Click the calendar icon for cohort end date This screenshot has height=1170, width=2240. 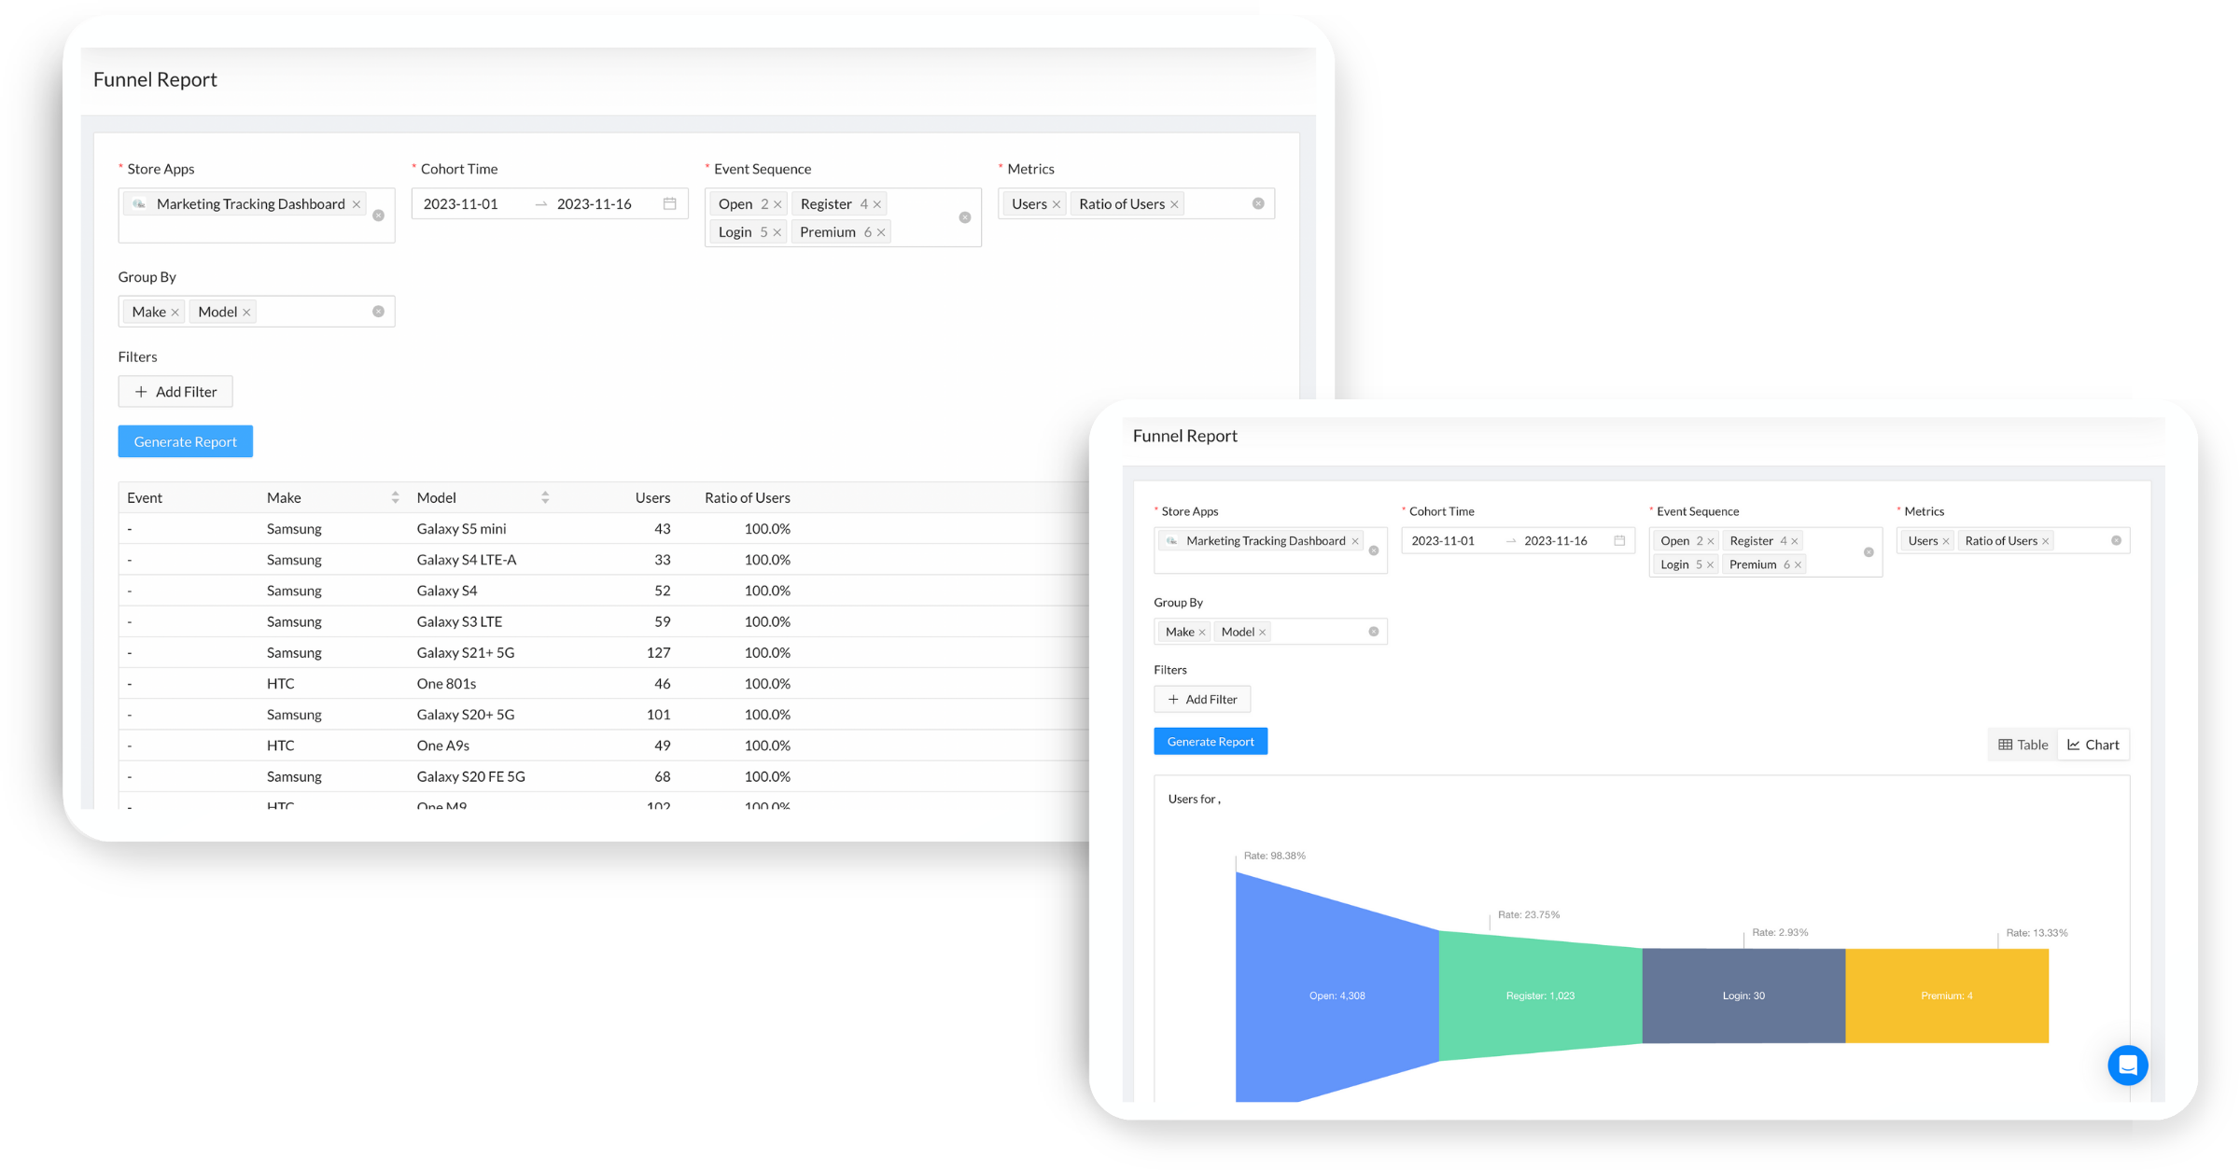[668, 202]
